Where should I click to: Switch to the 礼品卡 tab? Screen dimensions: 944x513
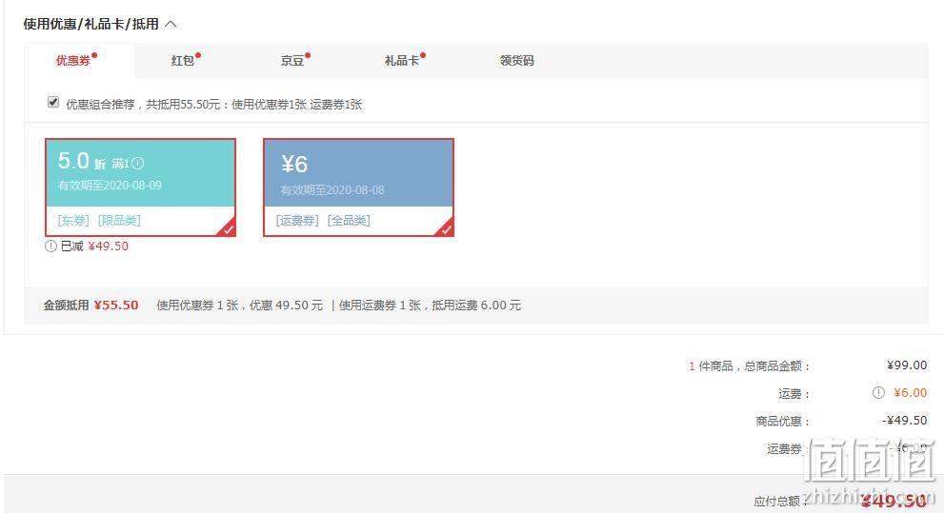coord(402,61)
